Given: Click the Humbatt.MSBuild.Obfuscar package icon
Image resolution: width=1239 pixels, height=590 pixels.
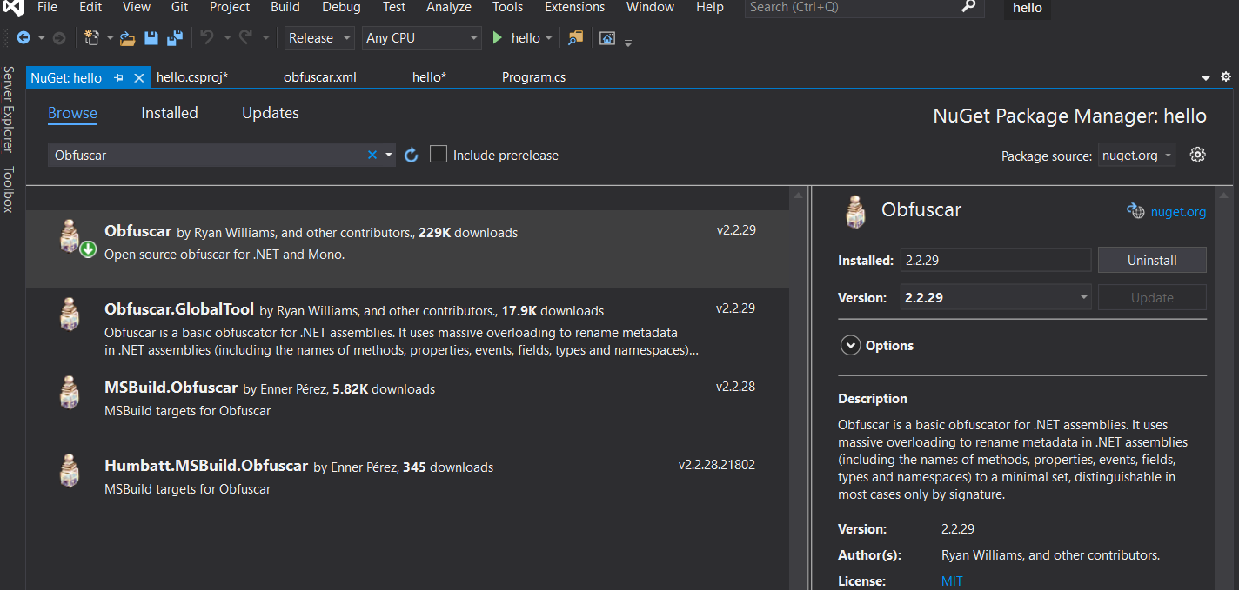Looking at the screenshot, I should 70,470.
